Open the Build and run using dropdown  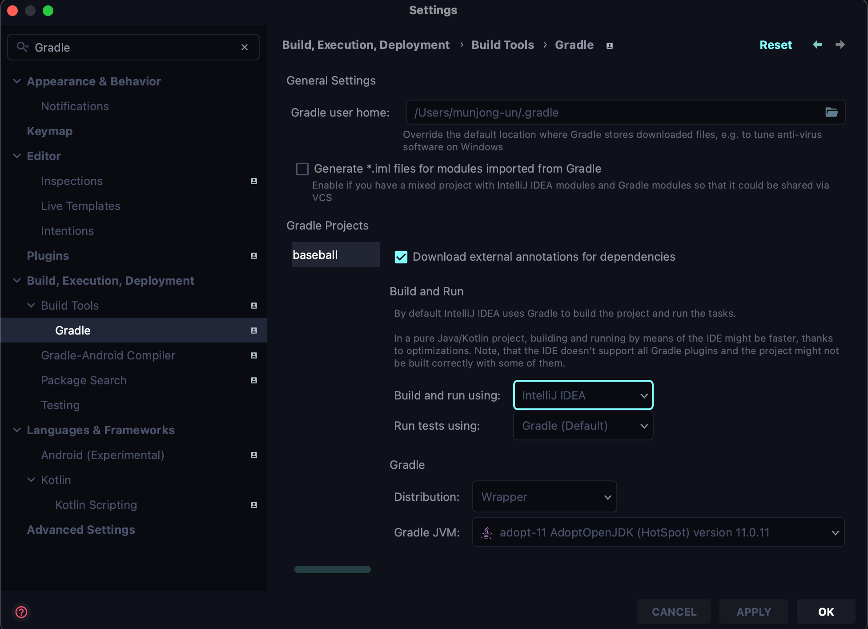(583, 395)
